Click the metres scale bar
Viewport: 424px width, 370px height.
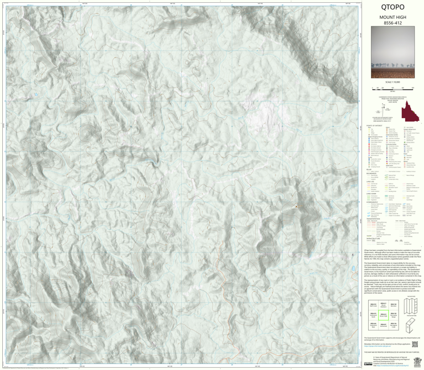(393, 88)
